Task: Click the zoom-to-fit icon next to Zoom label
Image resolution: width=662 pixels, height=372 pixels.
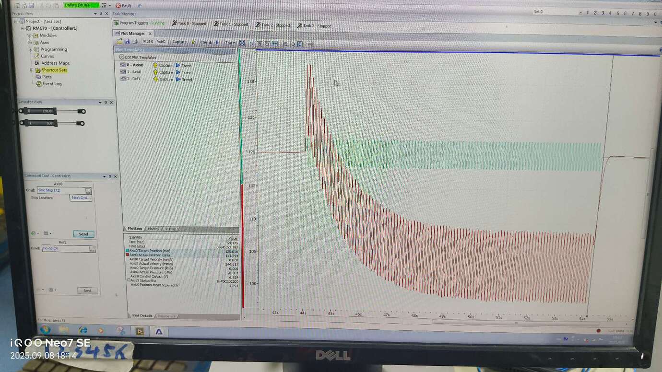Action: click(242, 43)
